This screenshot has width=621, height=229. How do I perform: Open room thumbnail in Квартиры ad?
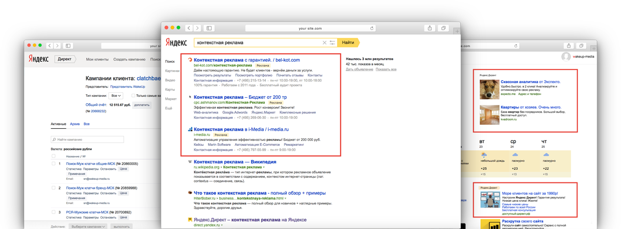pos(489,114)
